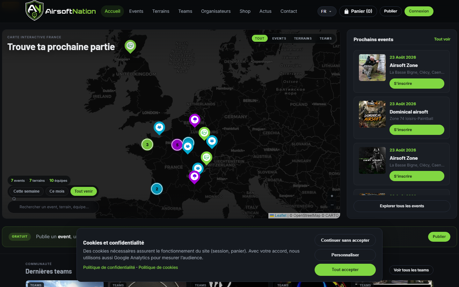Image resolution: width=459 pixels, height=287 pixels.
Task: Zoom in the map with the plus button
Action: [x=332, y=196]
